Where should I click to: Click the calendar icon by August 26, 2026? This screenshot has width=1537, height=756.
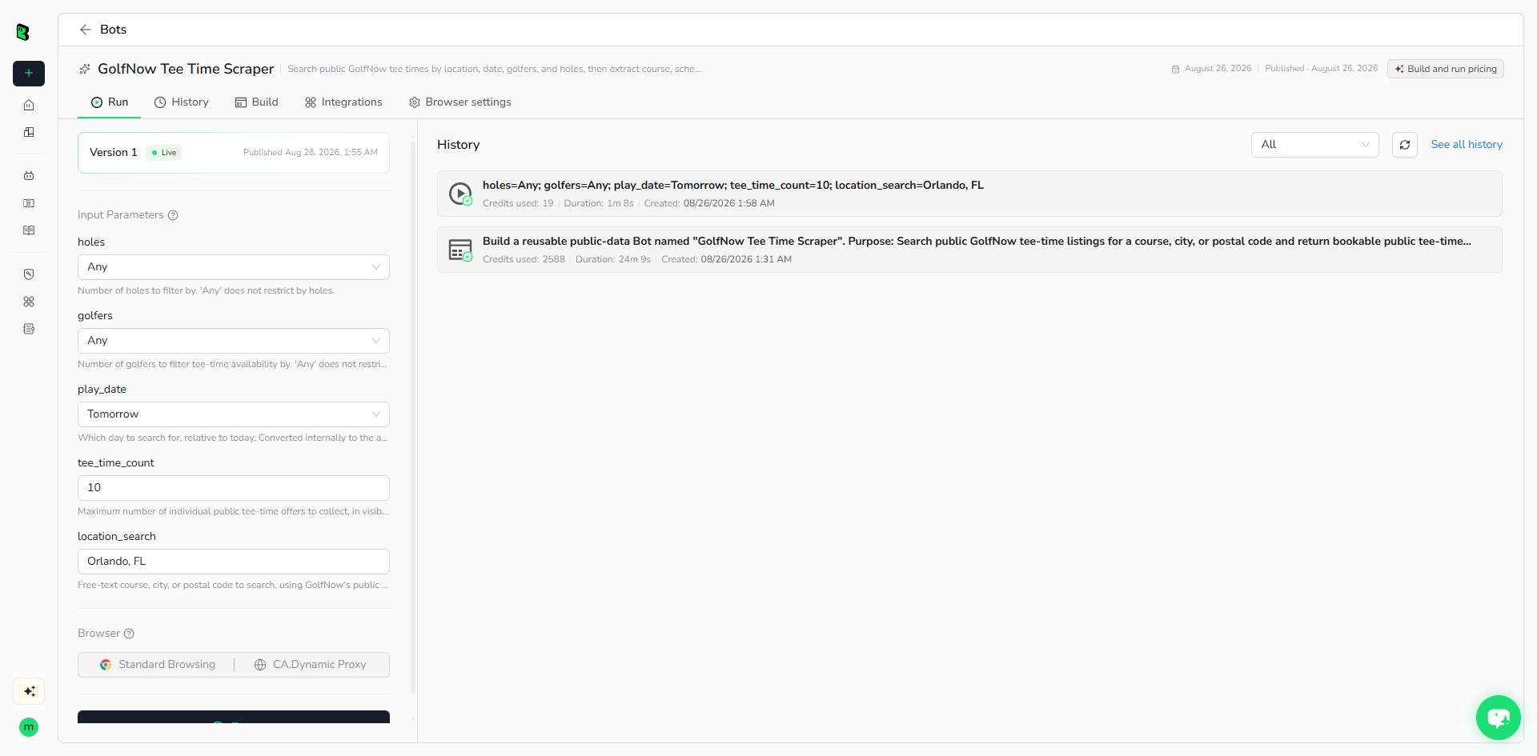[1175, 69]
